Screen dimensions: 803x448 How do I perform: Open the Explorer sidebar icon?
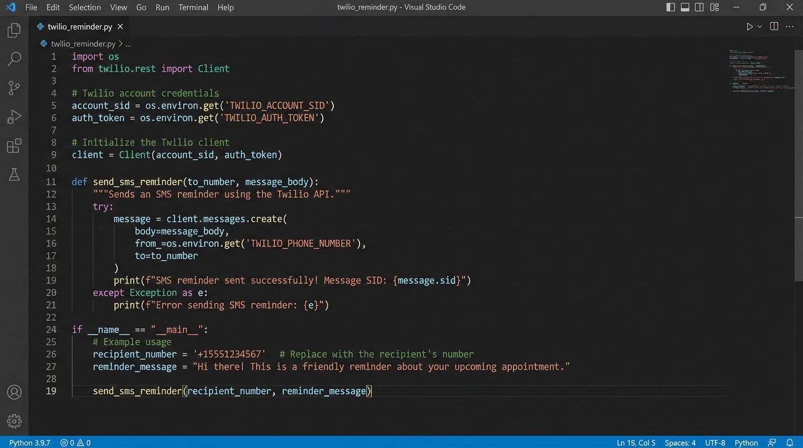pyautogui.click(x=13, y=30)
